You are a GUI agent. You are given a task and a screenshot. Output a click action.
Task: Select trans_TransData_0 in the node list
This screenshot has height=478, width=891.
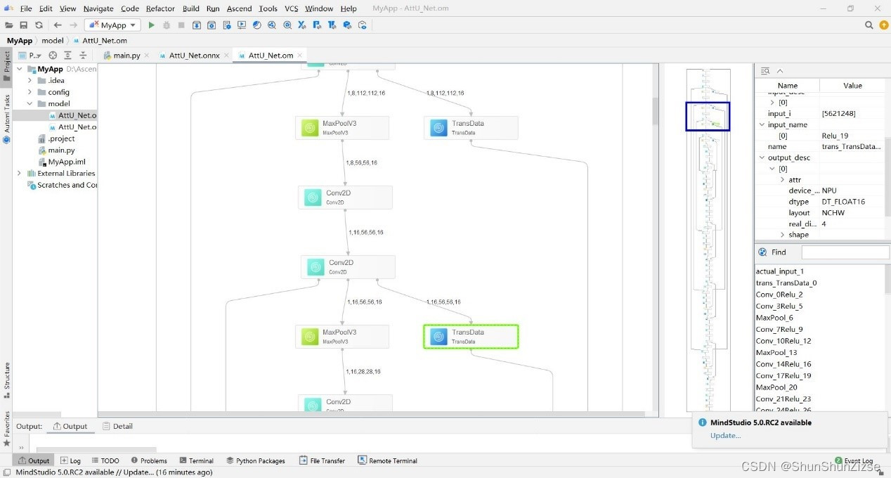coord(786,283)
